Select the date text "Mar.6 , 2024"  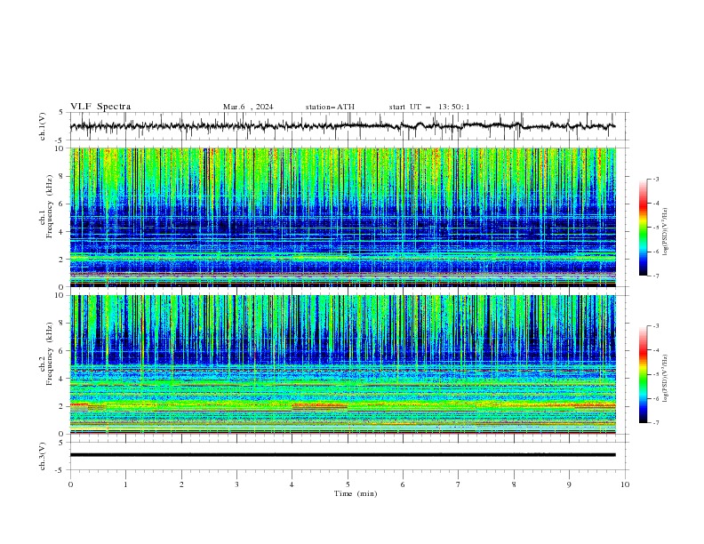248,107
